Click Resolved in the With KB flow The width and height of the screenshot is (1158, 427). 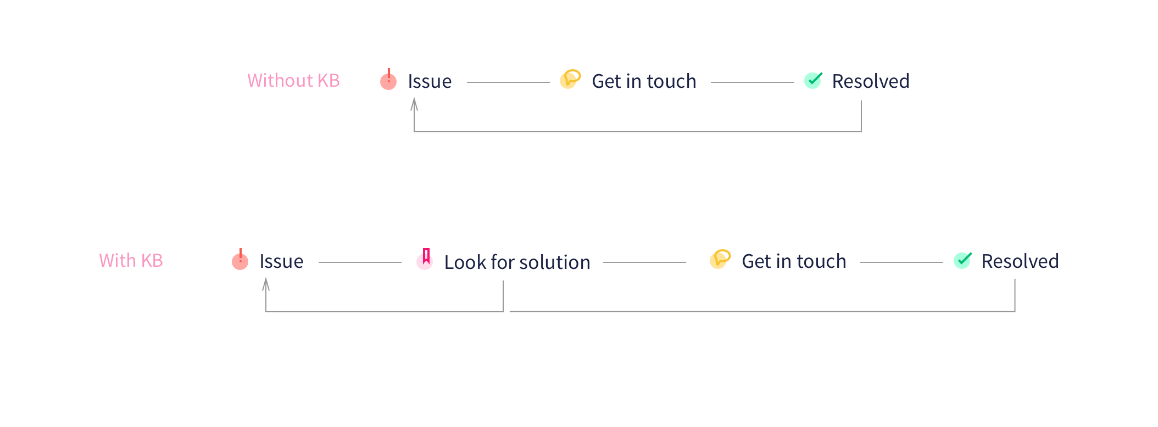point(1020,261)
